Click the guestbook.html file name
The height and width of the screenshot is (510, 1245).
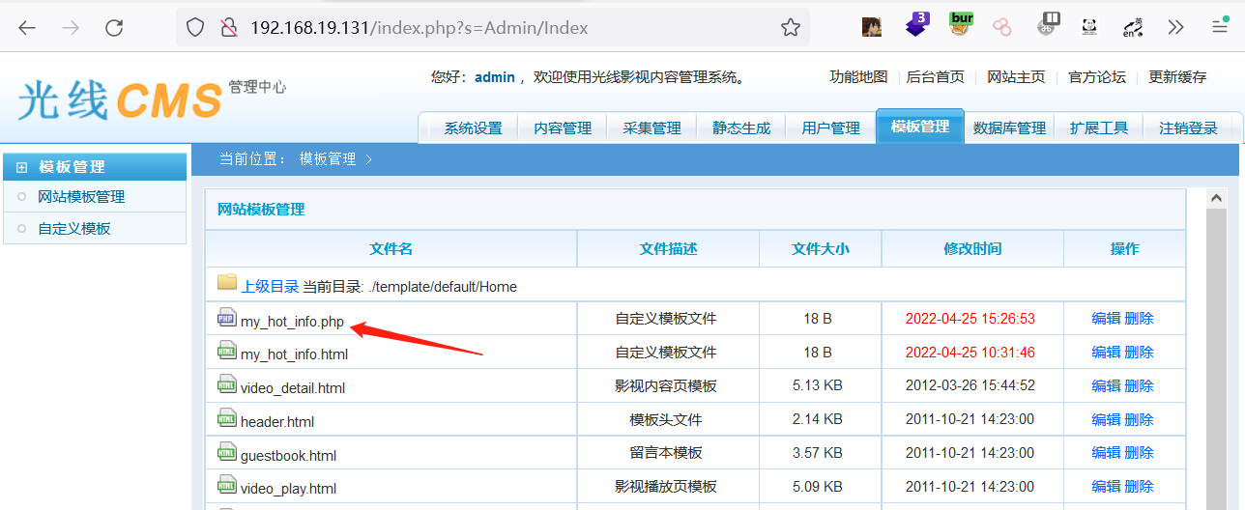(288, 455)
